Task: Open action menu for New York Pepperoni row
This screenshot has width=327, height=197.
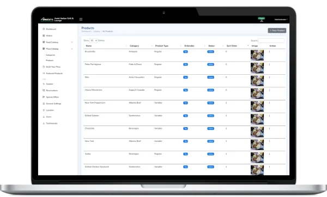Action: click(269, 103)
